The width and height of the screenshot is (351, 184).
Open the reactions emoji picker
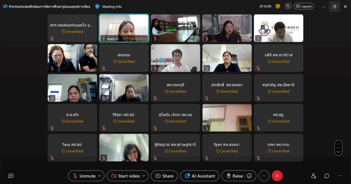coord(250,176)
